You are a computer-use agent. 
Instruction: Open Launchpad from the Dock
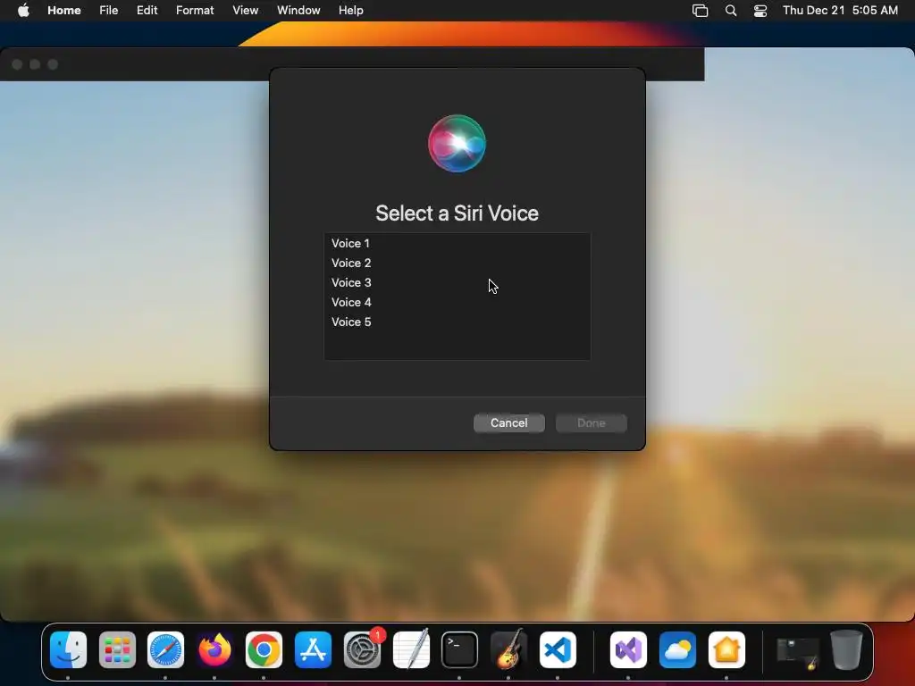coord(117,650)
